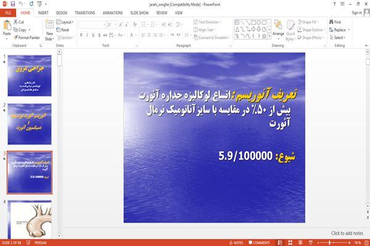Click NOTES button in status bar
The image size is (370, 246).
(x=236, y=243)
